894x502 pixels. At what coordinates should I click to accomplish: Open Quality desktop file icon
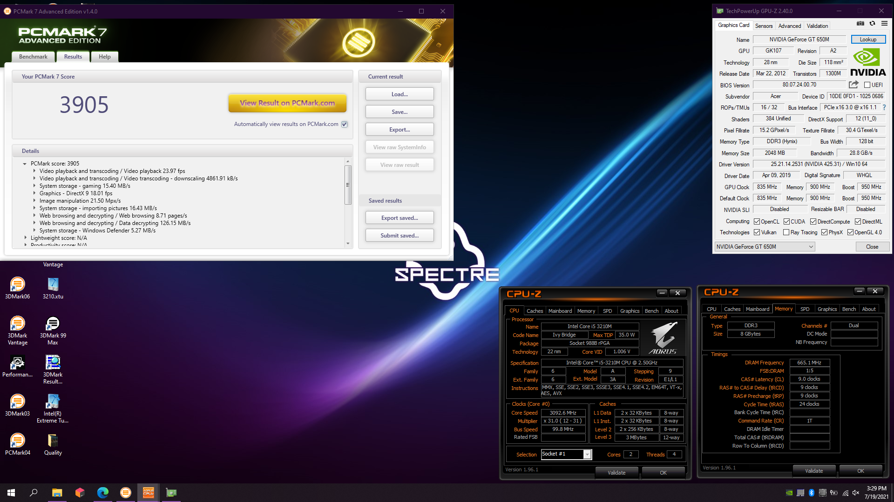tap(53, 444)
